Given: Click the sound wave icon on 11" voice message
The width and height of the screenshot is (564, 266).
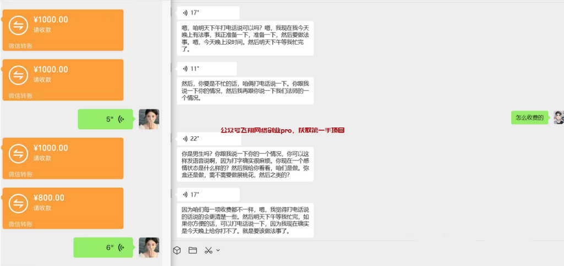Looking at the screenshot, I should coord(185,69).
